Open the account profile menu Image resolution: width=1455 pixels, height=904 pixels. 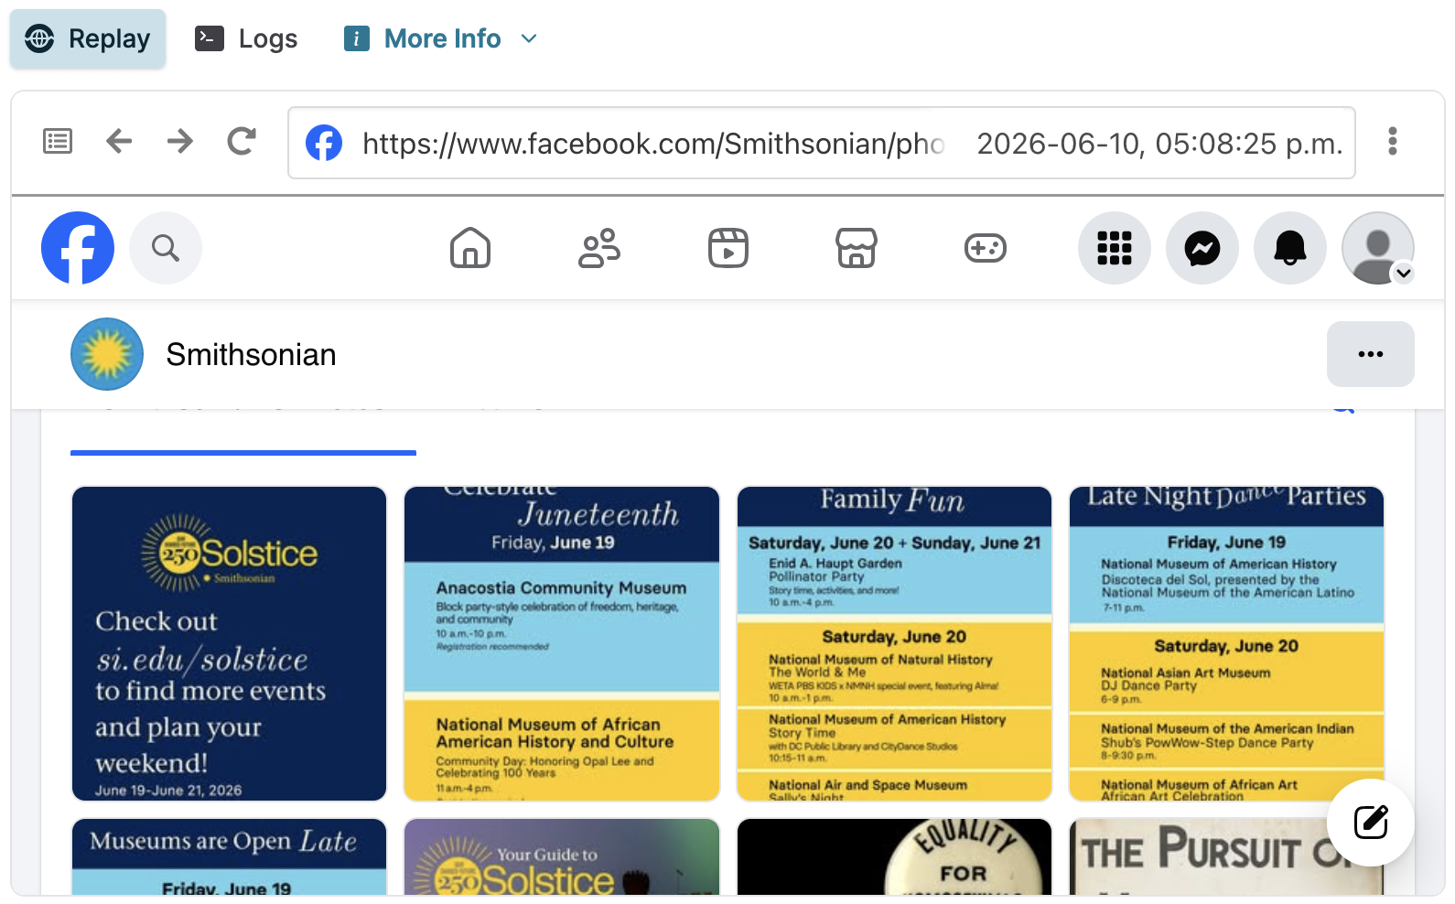1378,248
